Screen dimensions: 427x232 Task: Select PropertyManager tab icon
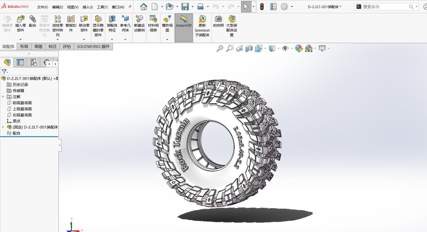(20, 63)
